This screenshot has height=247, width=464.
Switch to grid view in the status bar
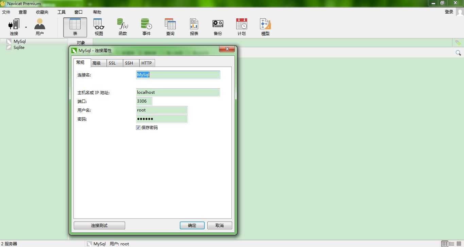click(x=459, y=244)
